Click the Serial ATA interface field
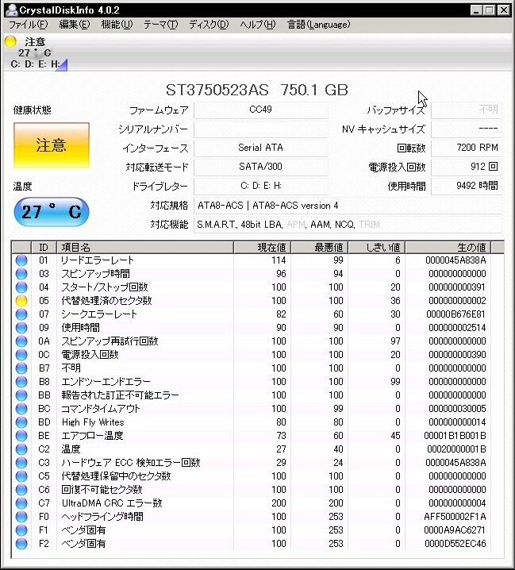This screenshot has width=515, height=570. coord(260,148)
